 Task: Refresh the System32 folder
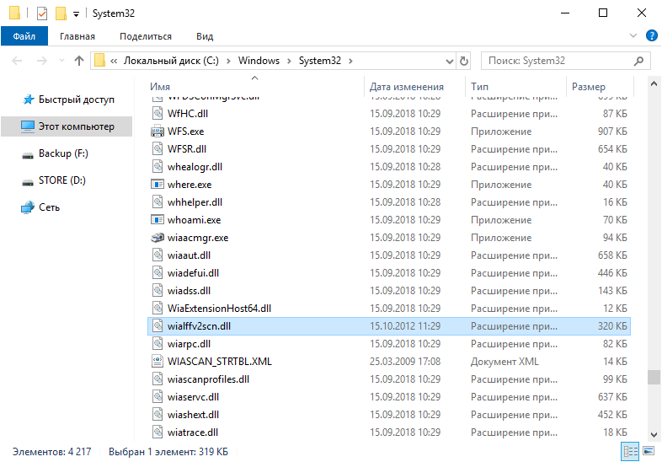tap(463, 61)
